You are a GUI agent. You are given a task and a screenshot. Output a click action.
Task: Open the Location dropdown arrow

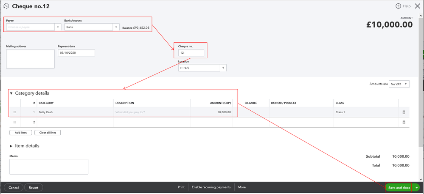click(223, 68)
